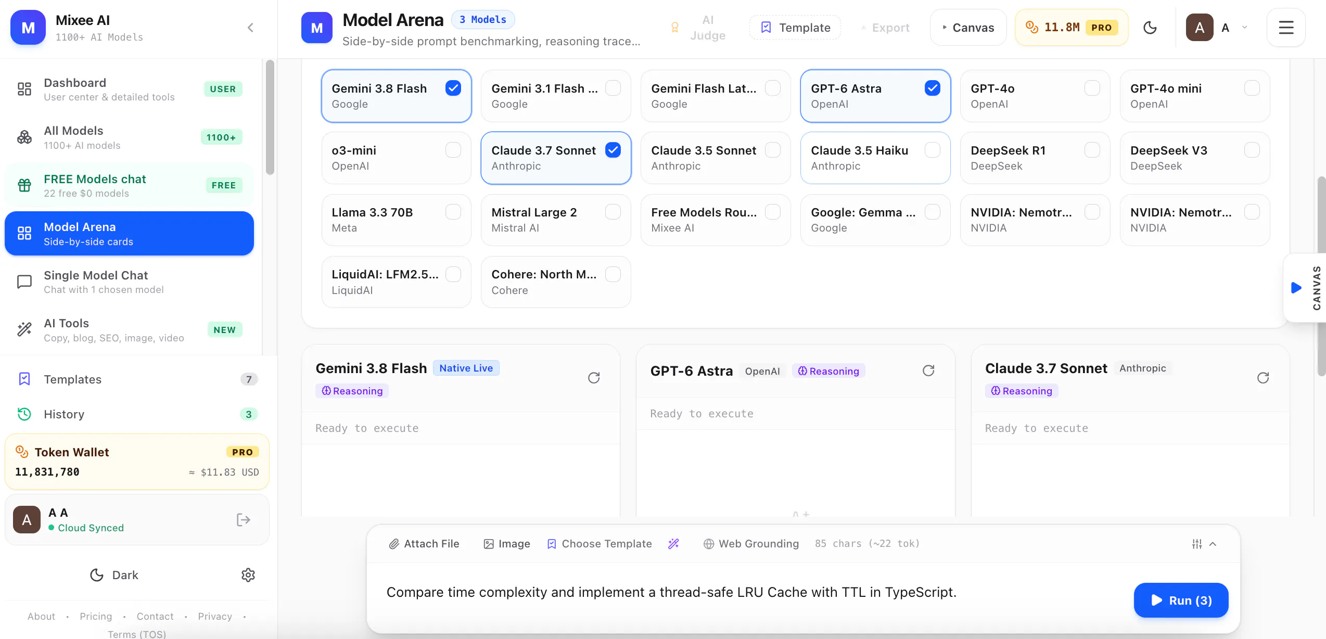Attach a file using the paperclip button
The image size is (1326, 639).
click(x=424, y=544)
